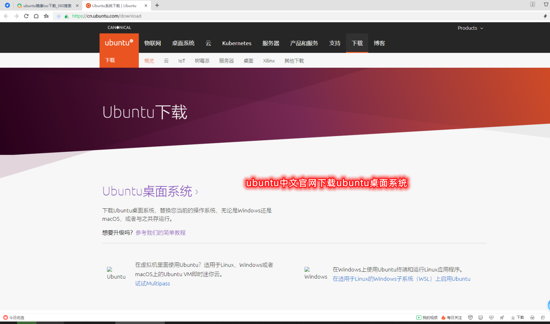This screenshot has width=550, height=324.
Task: Open the browser skins T-shirt icon
Action: 545,5
